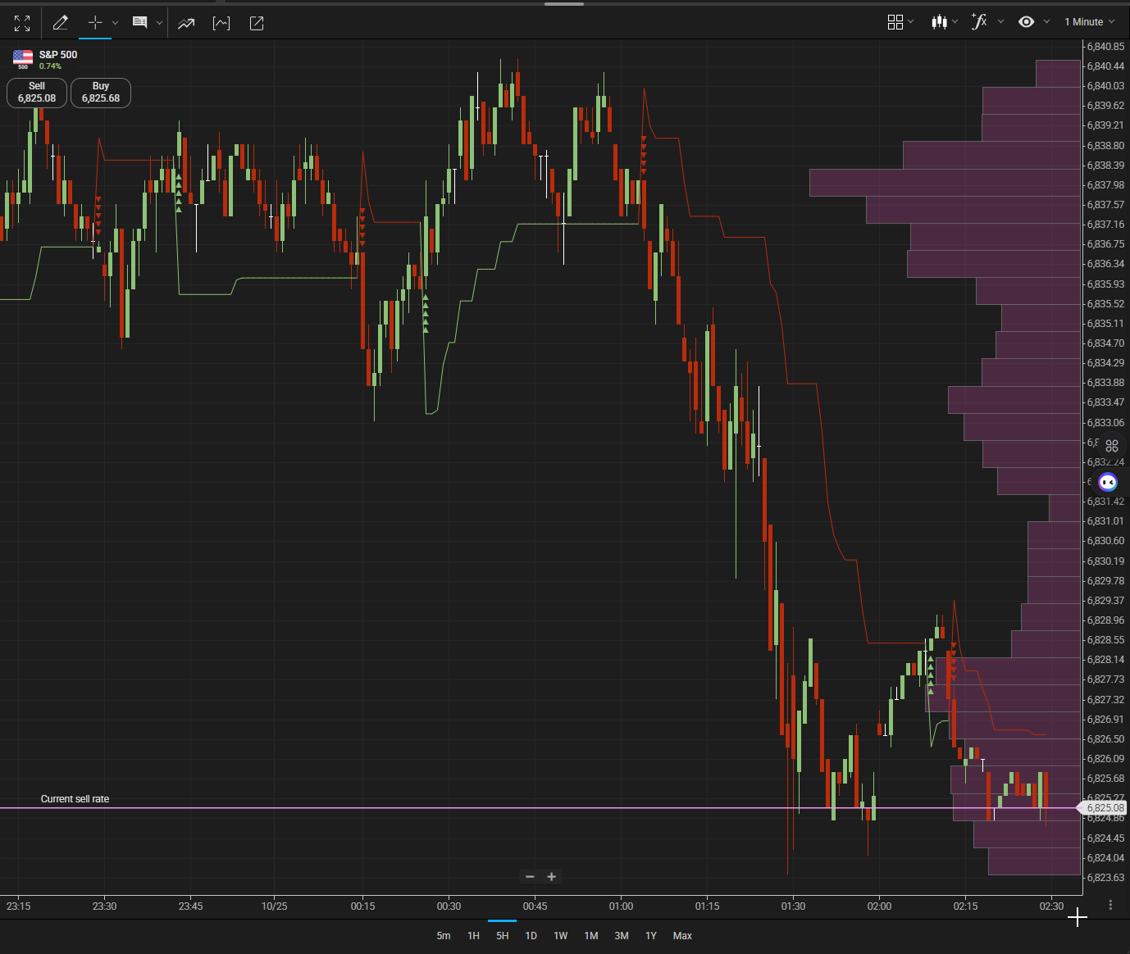Toggle the eye visibility icon
The width and height of the screenshot is (1130, 954).
click(x=1026, y=22)
